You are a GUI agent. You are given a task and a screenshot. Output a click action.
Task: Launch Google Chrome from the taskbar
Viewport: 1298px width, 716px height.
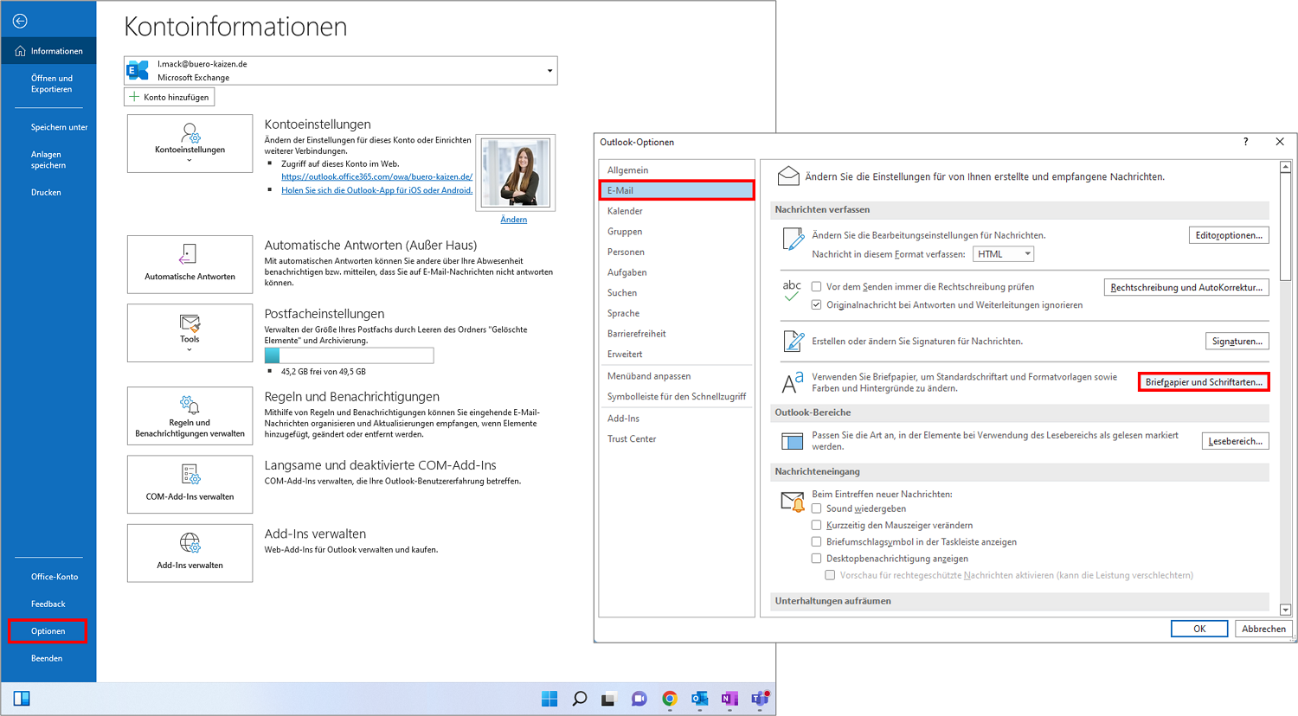pos(670,699)
